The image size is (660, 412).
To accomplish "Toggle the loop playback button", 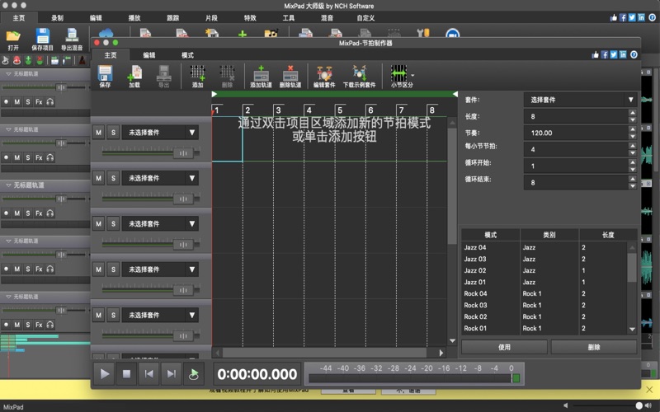I will [193, 374].
